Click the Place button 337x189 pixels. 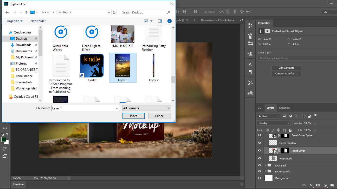134,116
